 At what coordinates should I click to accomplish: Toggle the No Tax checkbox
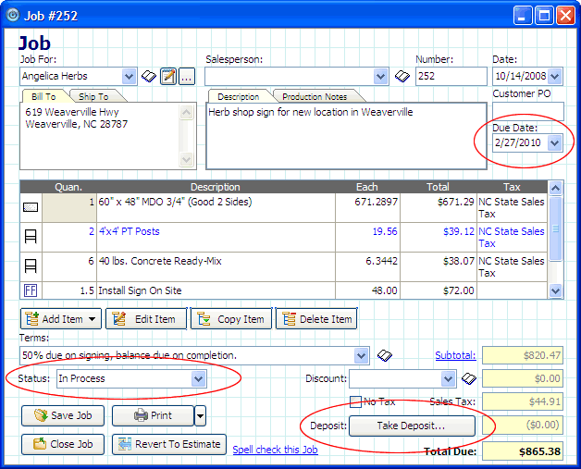click(x=355, y=401)
